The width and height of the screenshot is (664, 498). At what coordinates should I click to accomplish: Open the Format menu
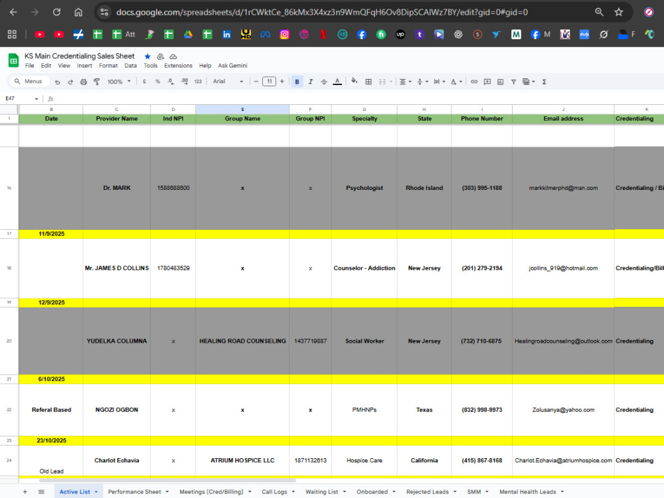(108, 66)
